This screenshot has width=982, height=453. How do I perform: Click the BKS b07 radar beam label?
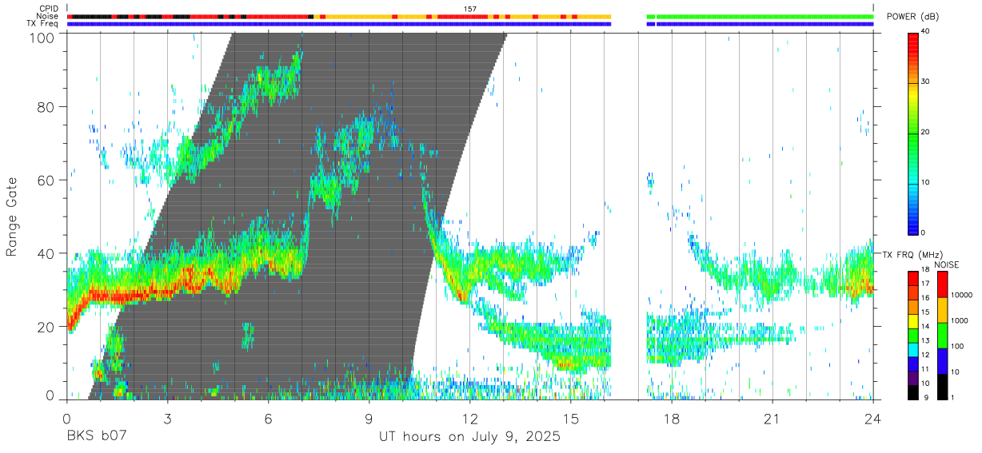tap(97, 437)
